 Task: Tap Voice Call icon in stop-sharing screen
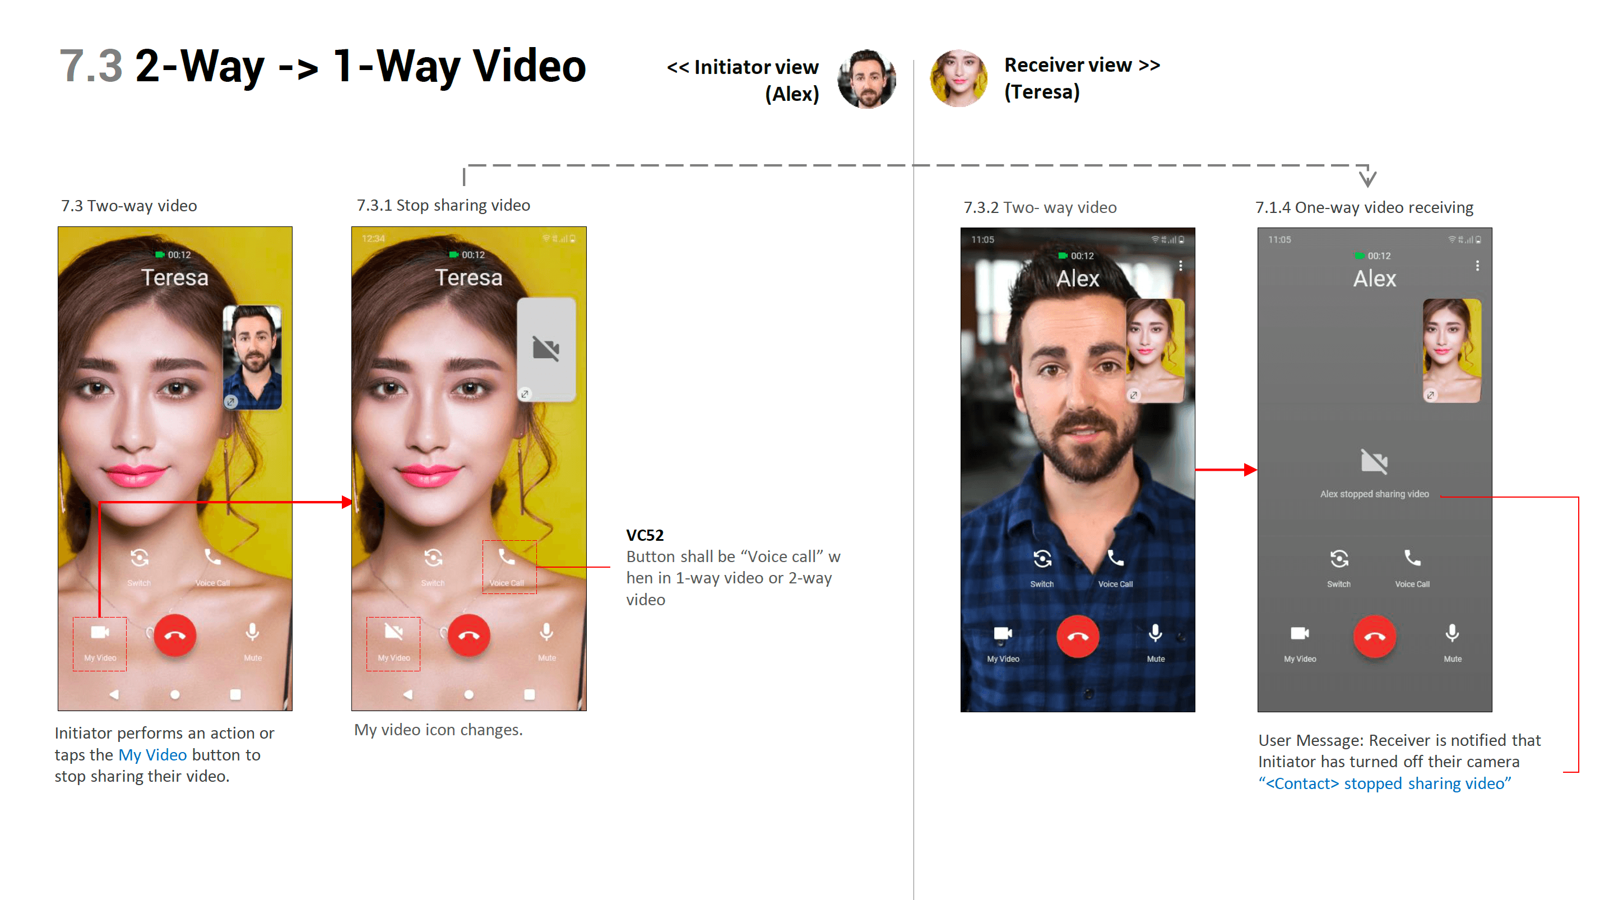[507, 556]
